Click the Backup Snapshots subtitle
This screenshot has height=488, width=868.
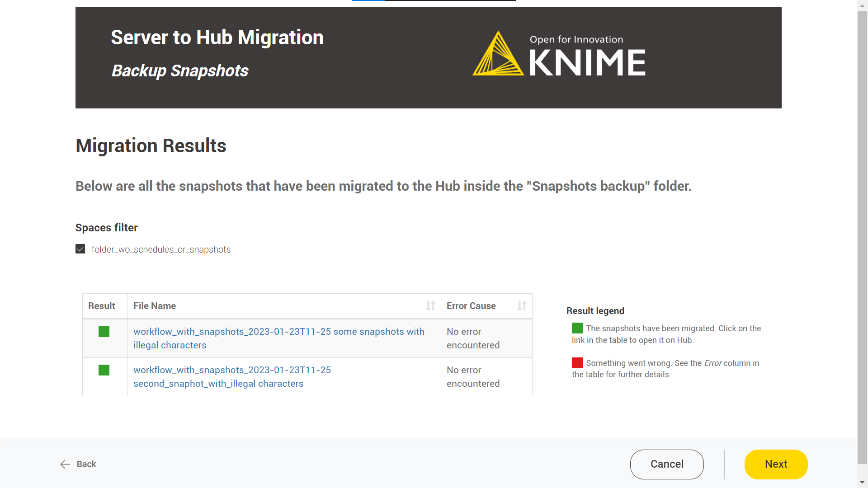180,71
